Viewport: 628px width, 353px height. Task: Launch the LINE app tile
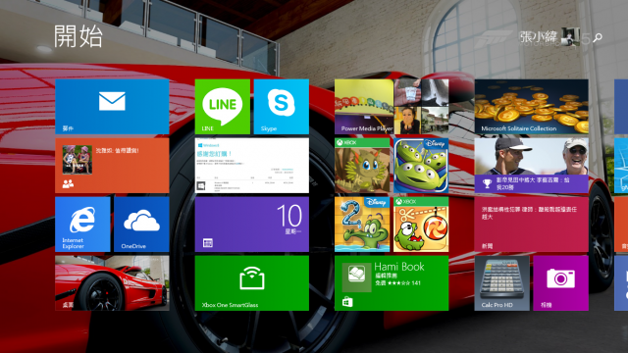click(223, 107)
